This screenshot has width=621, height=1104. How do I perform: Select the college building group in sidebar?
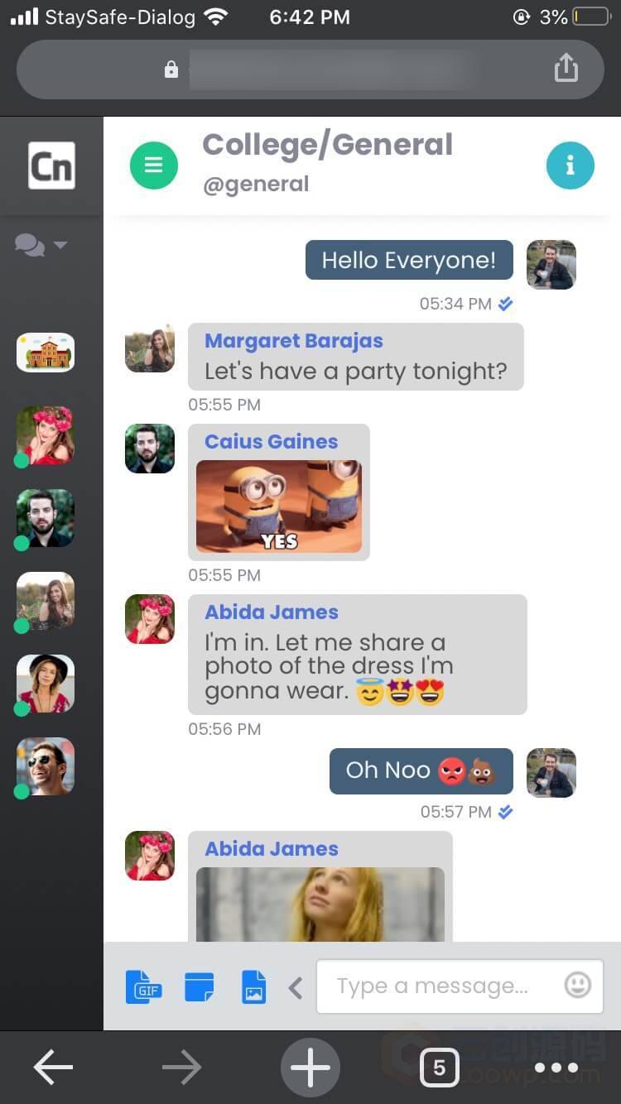[46, 353]
